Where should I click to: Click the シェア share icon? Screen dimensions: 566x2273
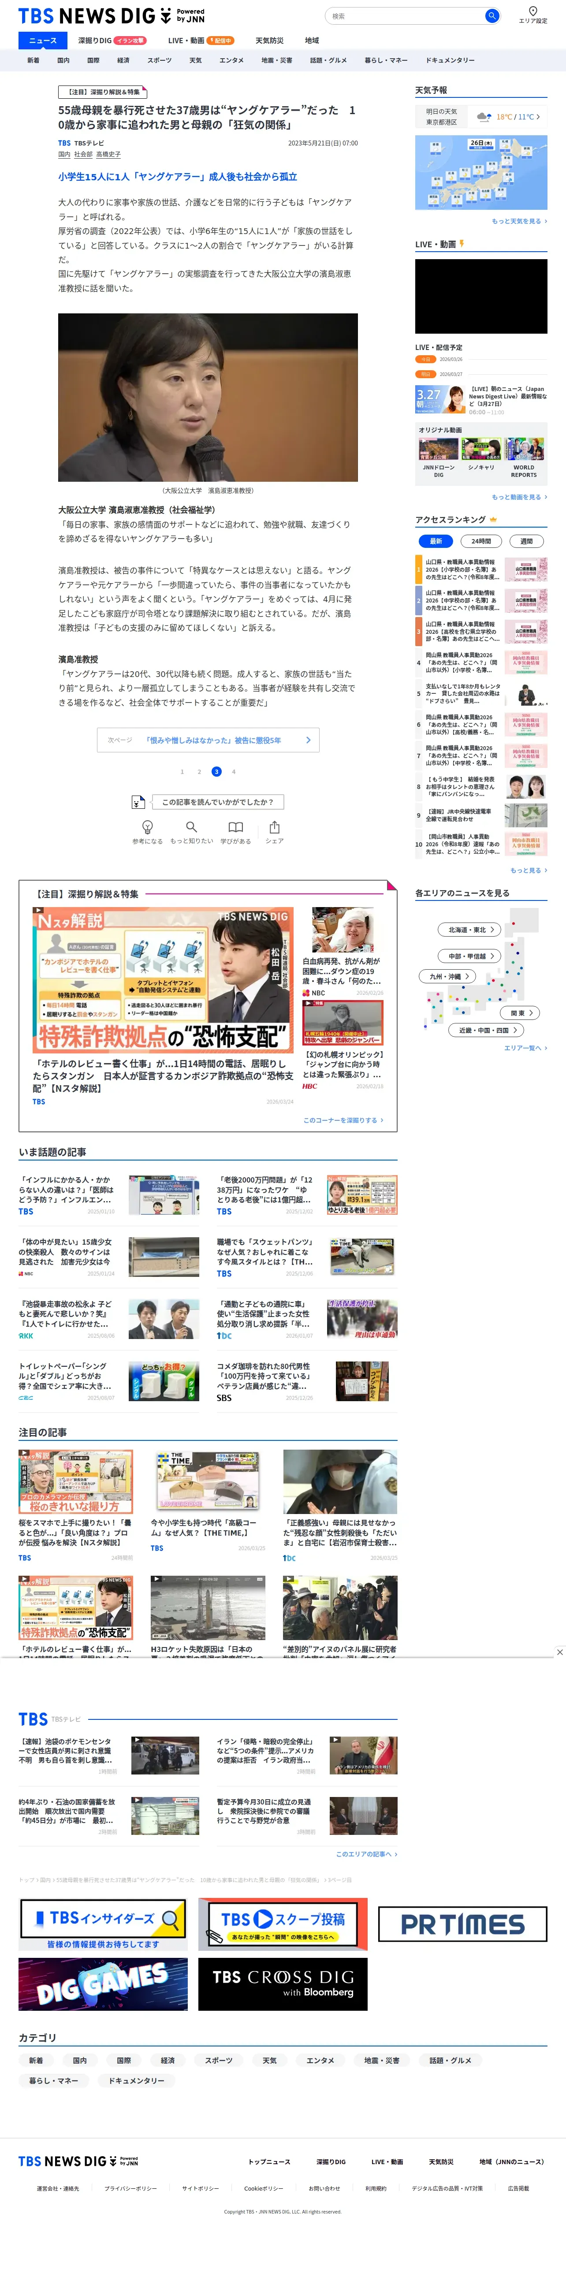pos(275,827)
